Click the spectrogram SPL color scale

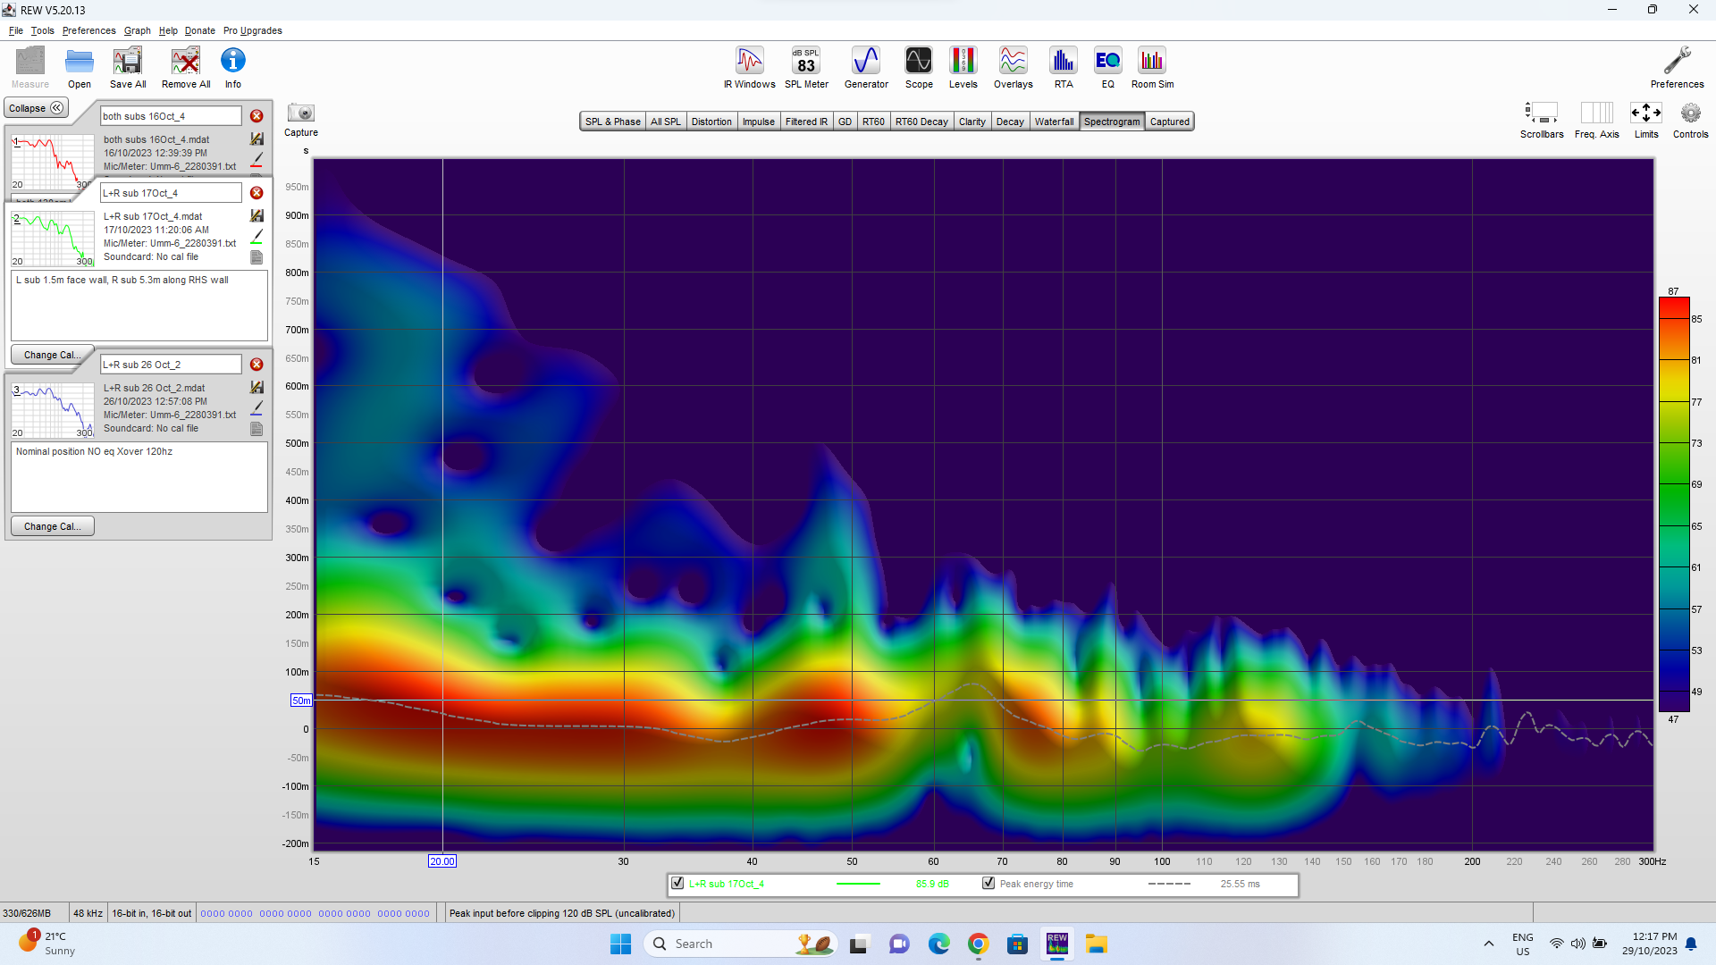point(1674,505)
